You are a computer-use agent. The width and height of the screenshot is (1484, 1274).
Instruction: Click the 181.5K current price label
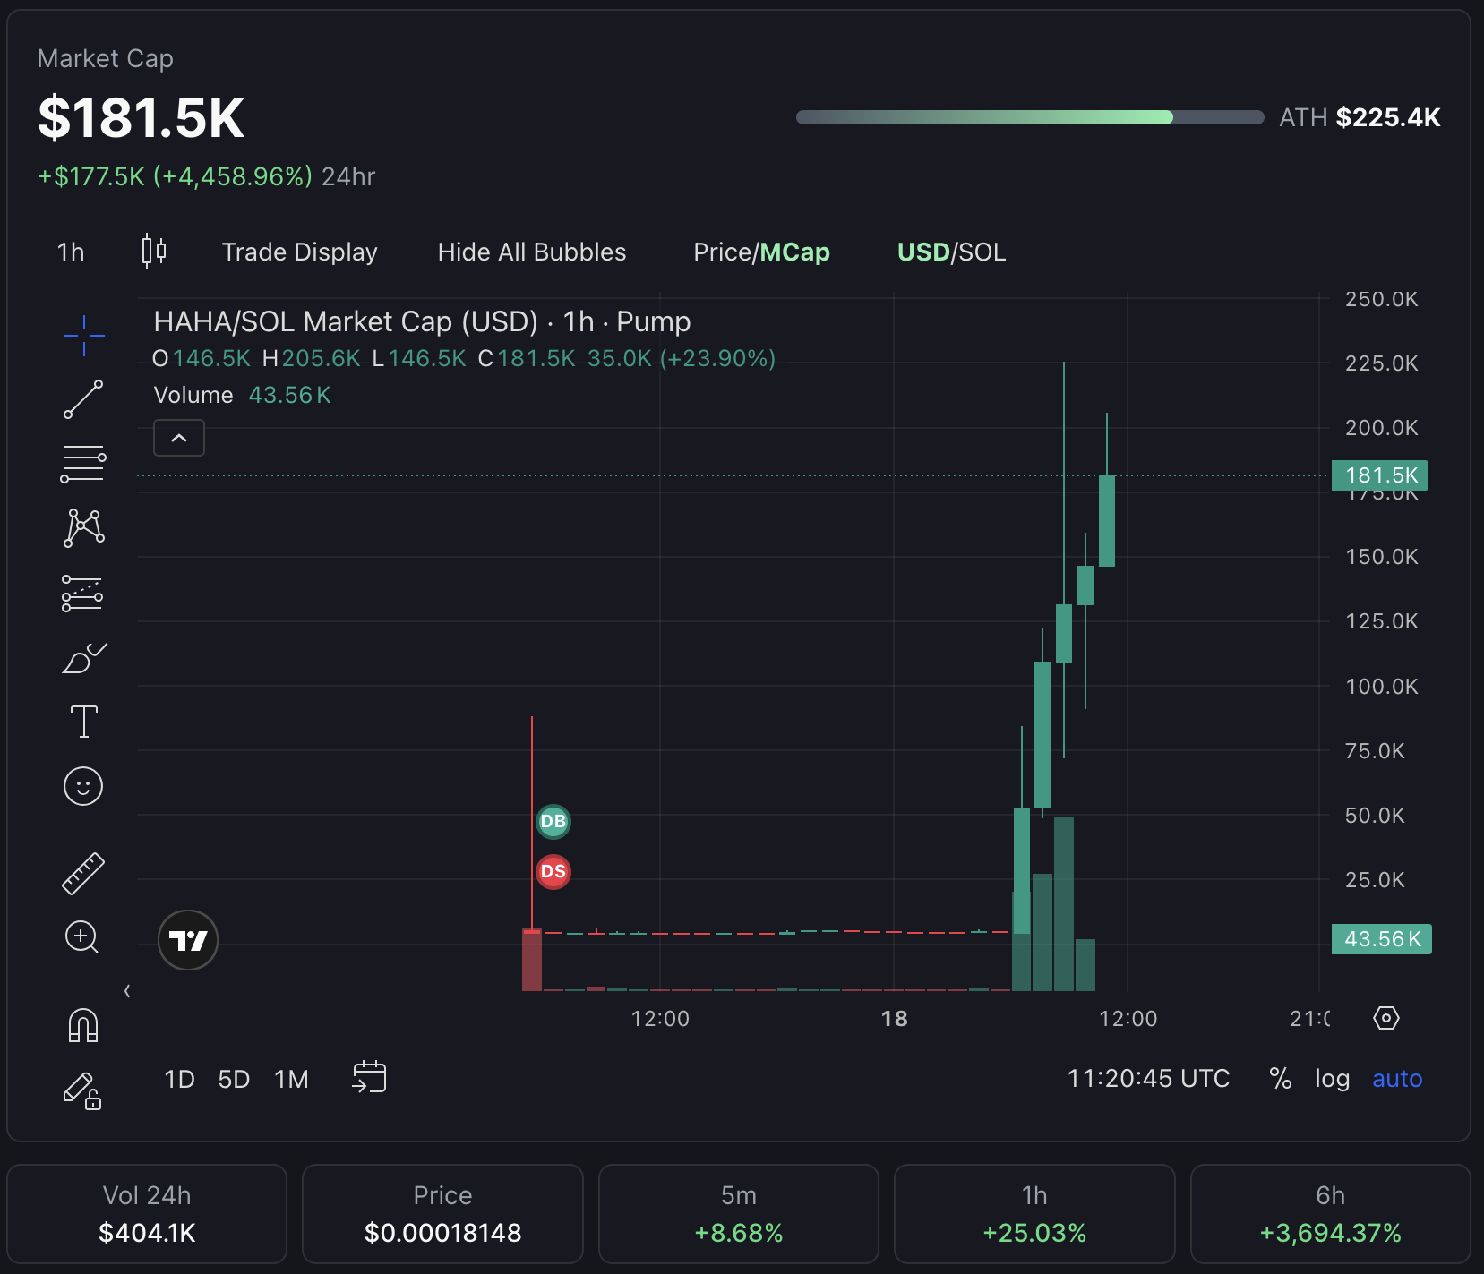(1380, 475)
